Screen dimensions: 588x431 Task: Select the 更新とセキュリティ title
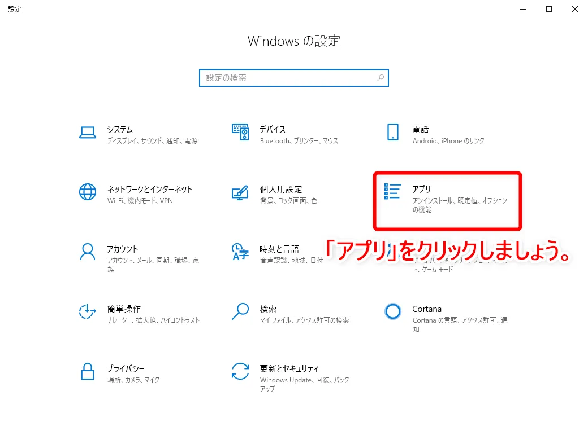pyautogui.click(x=289, y=368)
